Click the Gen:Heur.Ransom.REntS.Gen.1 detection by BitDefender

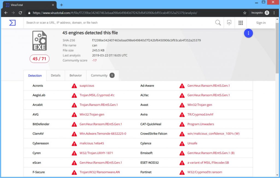click(101, 124)
